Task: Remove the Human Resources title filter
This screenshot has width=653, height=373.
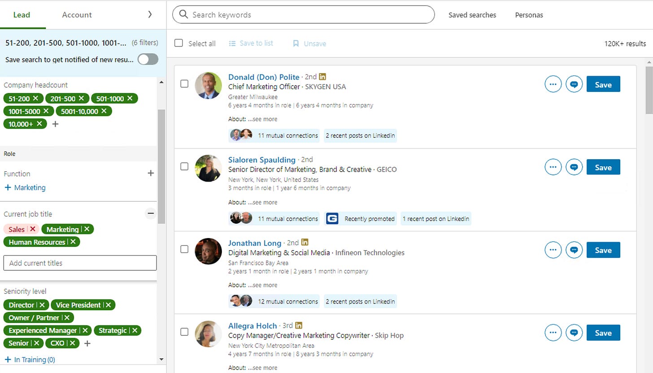Action: [x=73, y=242]
